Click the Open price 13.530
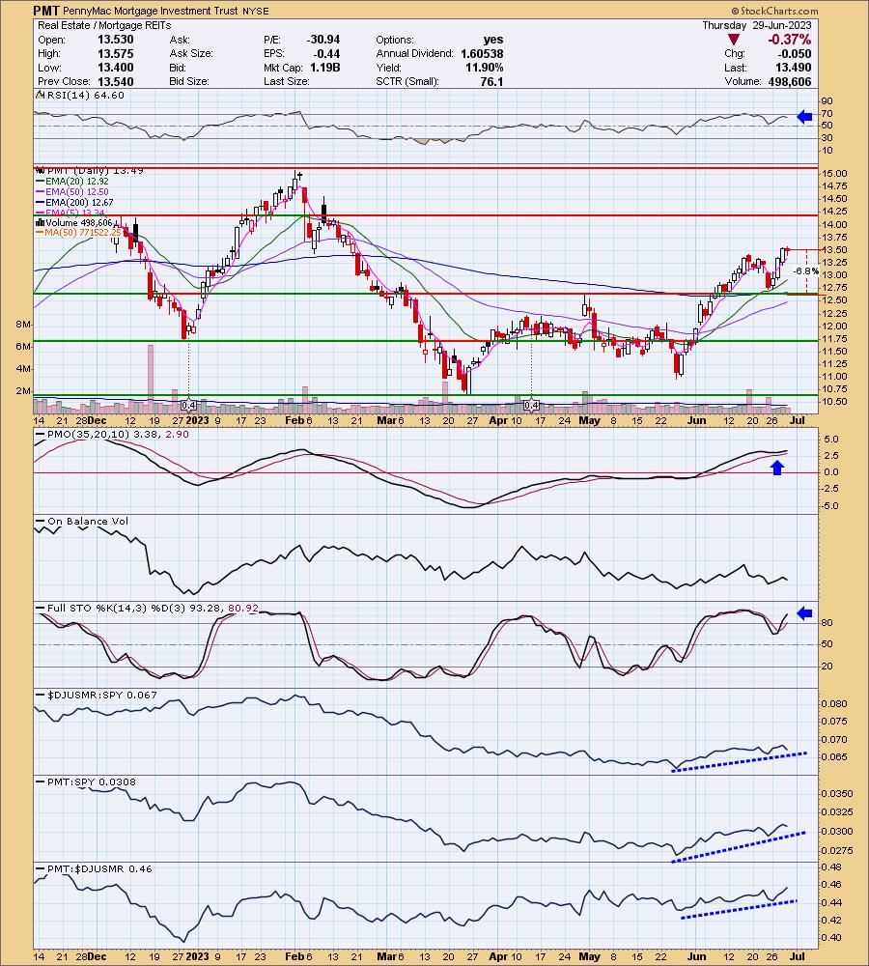This screenshot has width=869, height=966. click(115, 40)
